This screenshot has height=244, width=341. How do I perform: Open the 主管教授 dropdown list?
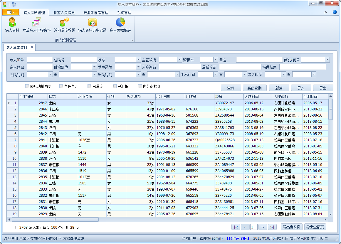point(179,60)
